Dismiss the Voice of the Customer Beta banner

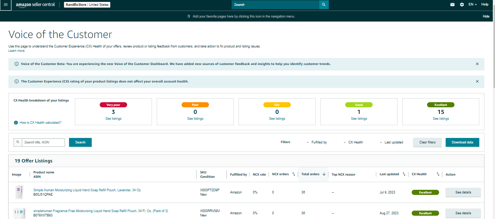pyautogui.click(x=477, y=64)
